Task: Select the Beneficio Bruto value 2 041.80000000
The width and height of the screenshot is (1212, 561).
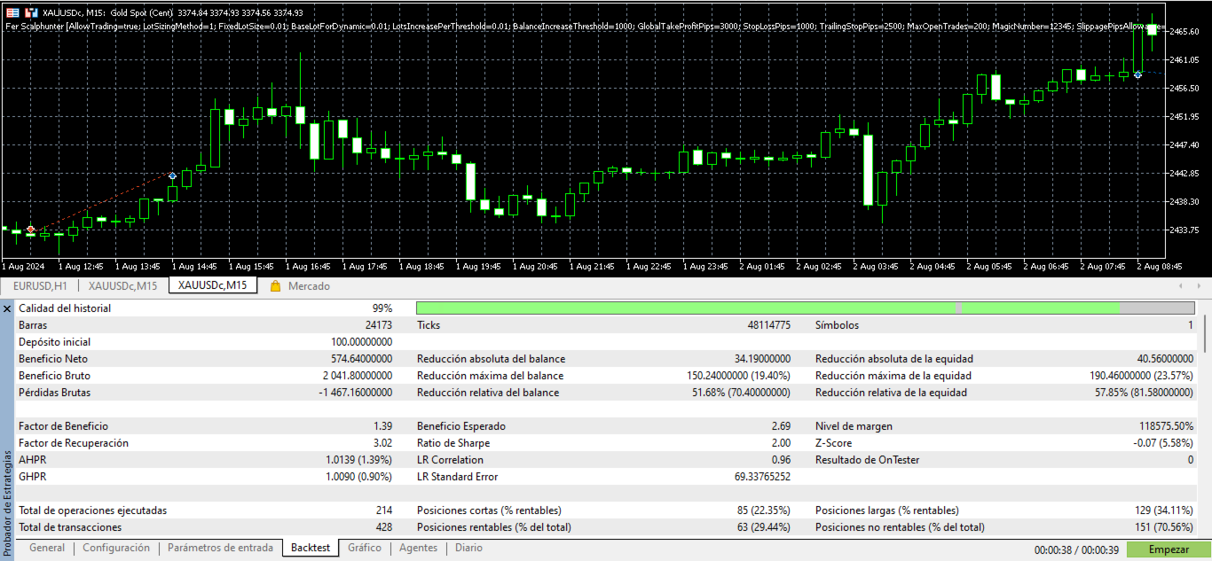Action: (x=357, y=376)
